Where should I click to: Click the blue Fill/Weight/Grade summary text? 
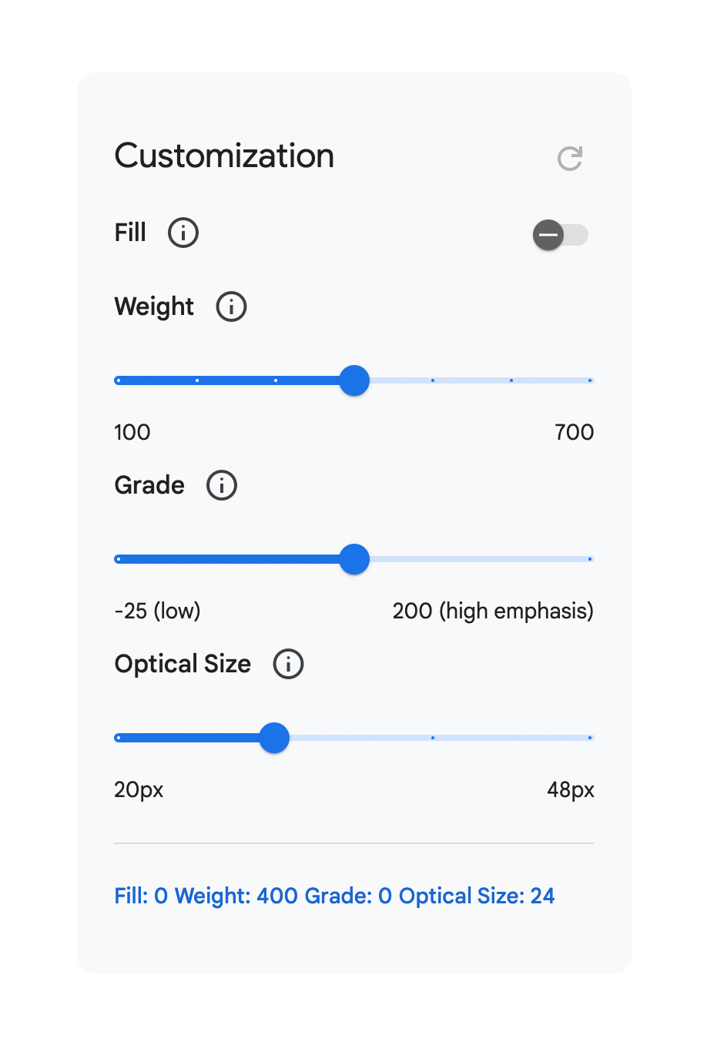pyautogui.click(x=334, y=896)
